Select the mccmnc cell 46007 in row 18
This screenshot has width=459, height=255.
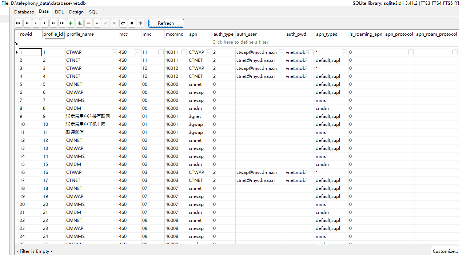[176, 188]
